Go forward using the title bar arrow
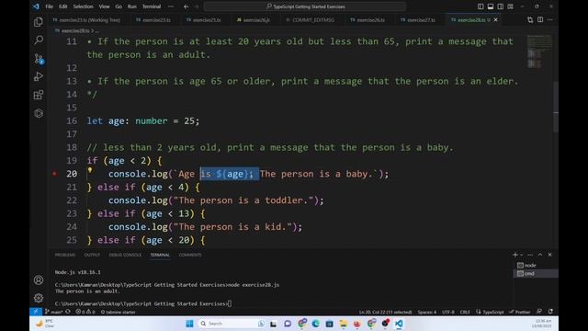The width and height of the screenshot is (588, 331). (x=196, y=6)
